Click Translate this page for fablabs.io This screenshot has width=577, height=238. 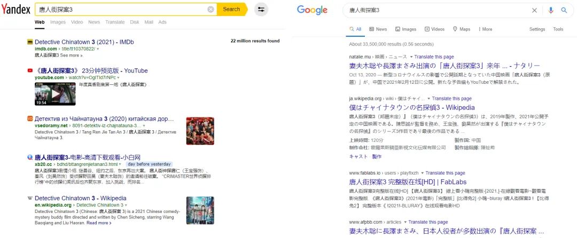tap(445, 173)
